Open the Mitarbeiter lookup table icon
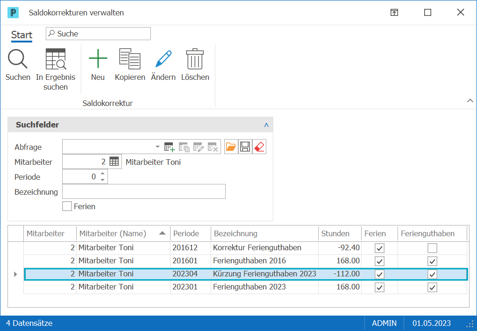The width and height of the screenshot is (477, 331). [x=114, y=162]
